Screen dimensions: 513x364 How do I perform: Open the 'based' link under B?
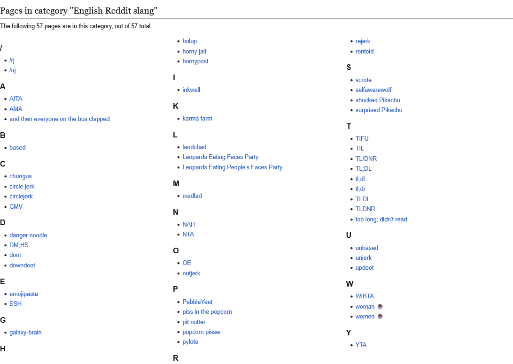tap(17, 147)
